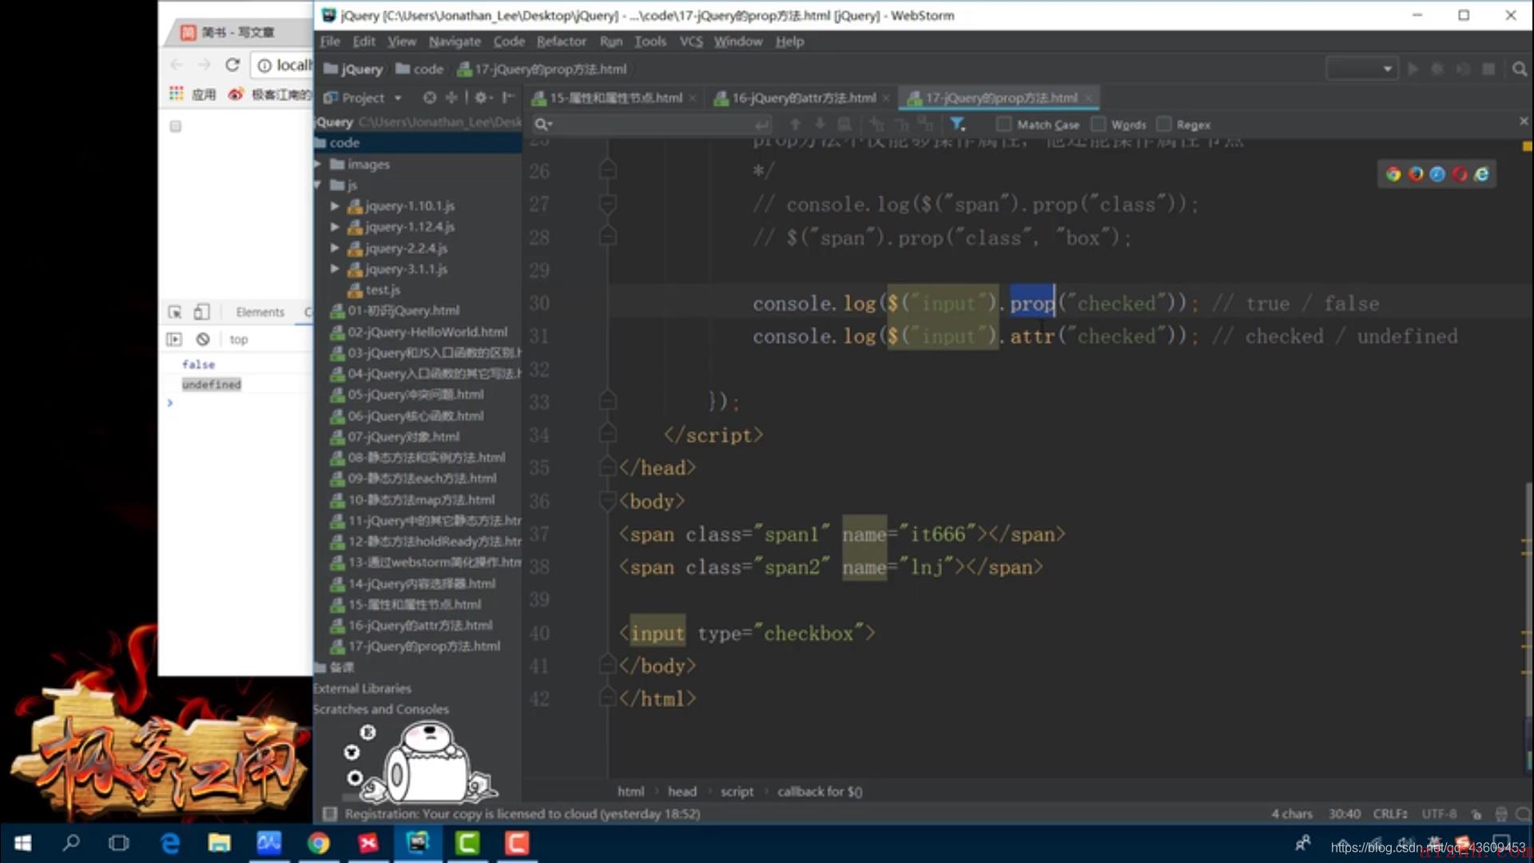Viewport: 1534px width, 863px height.
Task: Expand jquery-2.2.4.js node
Action: [x=335, y=248]
